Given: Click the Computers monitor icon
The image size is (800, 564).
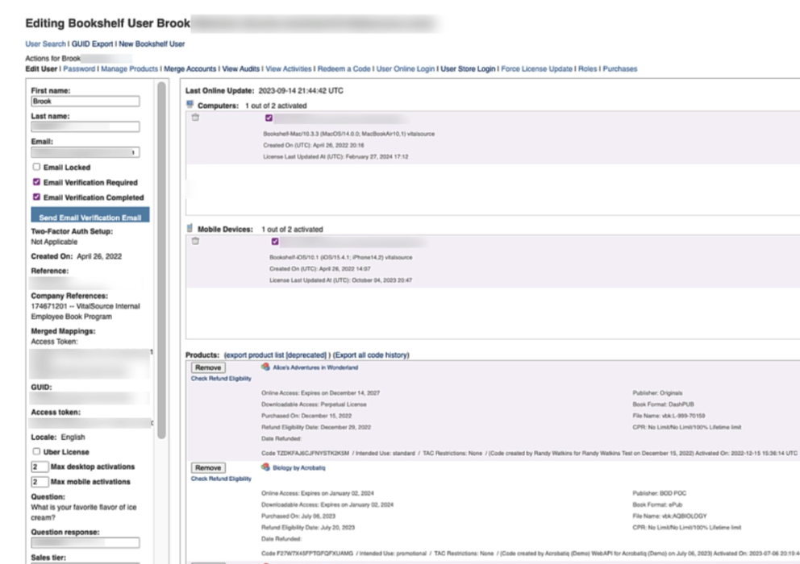Looking at the screenshot, I should (190, 105).
